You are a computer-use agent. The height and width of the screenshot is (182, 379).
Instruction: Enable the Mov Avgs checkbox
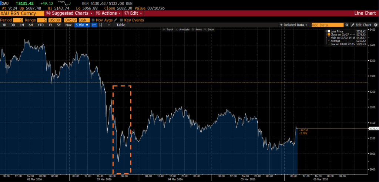93,20
